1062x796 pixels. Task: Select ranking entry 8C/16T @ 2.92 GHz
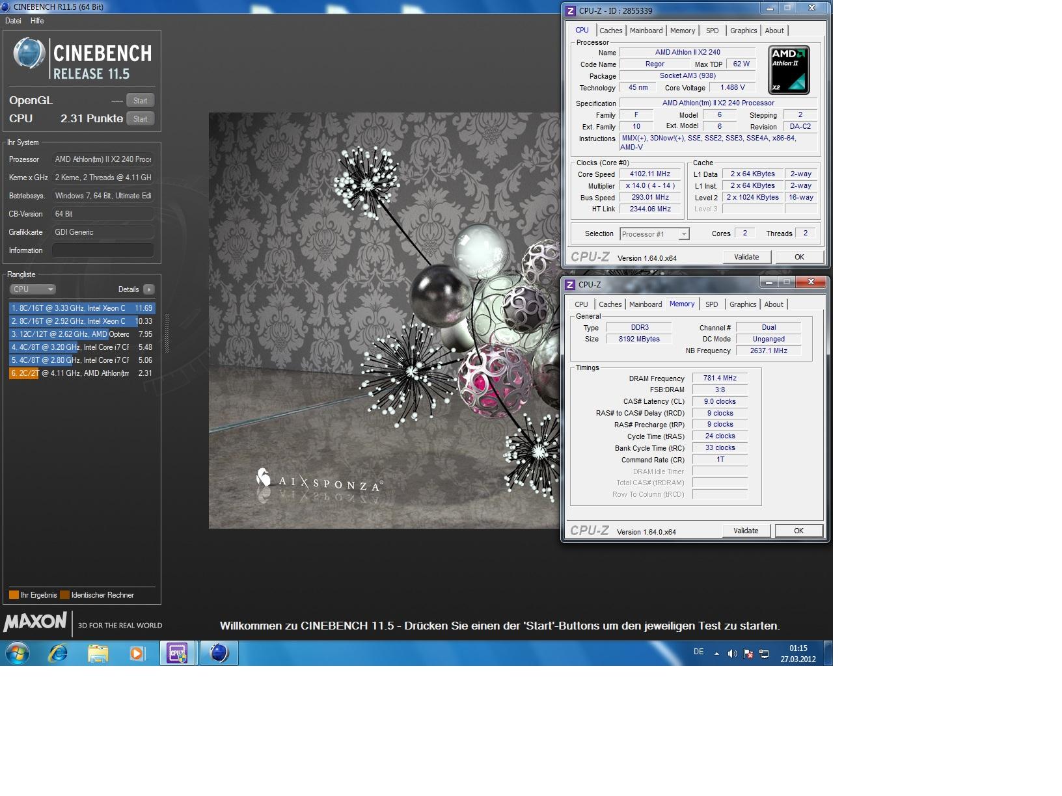(x=82, y=321)
